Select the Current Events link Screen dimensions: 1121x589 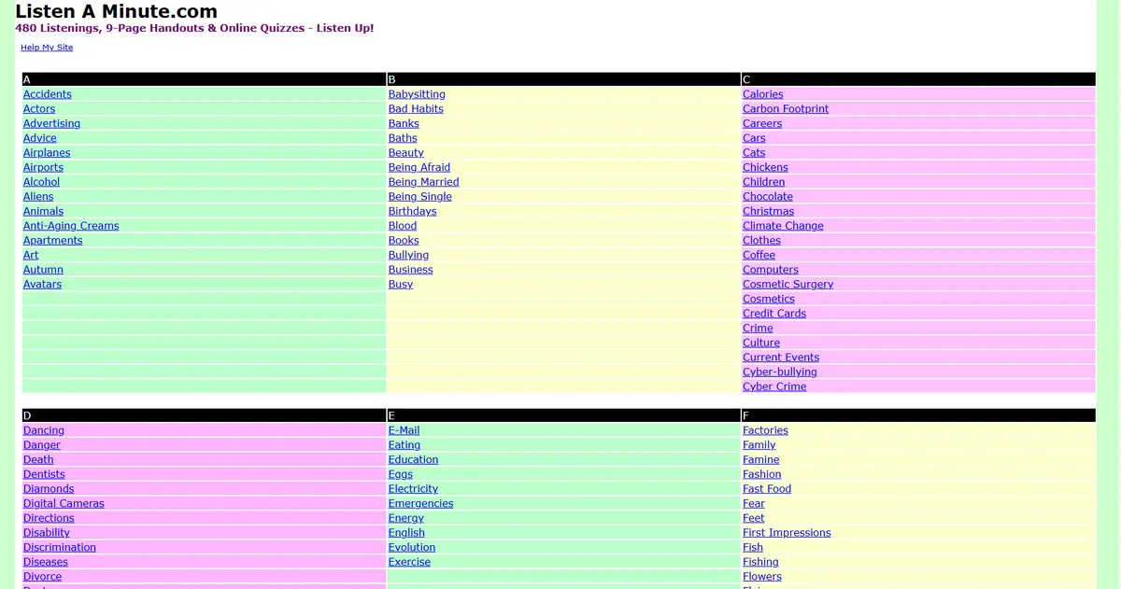[780, 358]
